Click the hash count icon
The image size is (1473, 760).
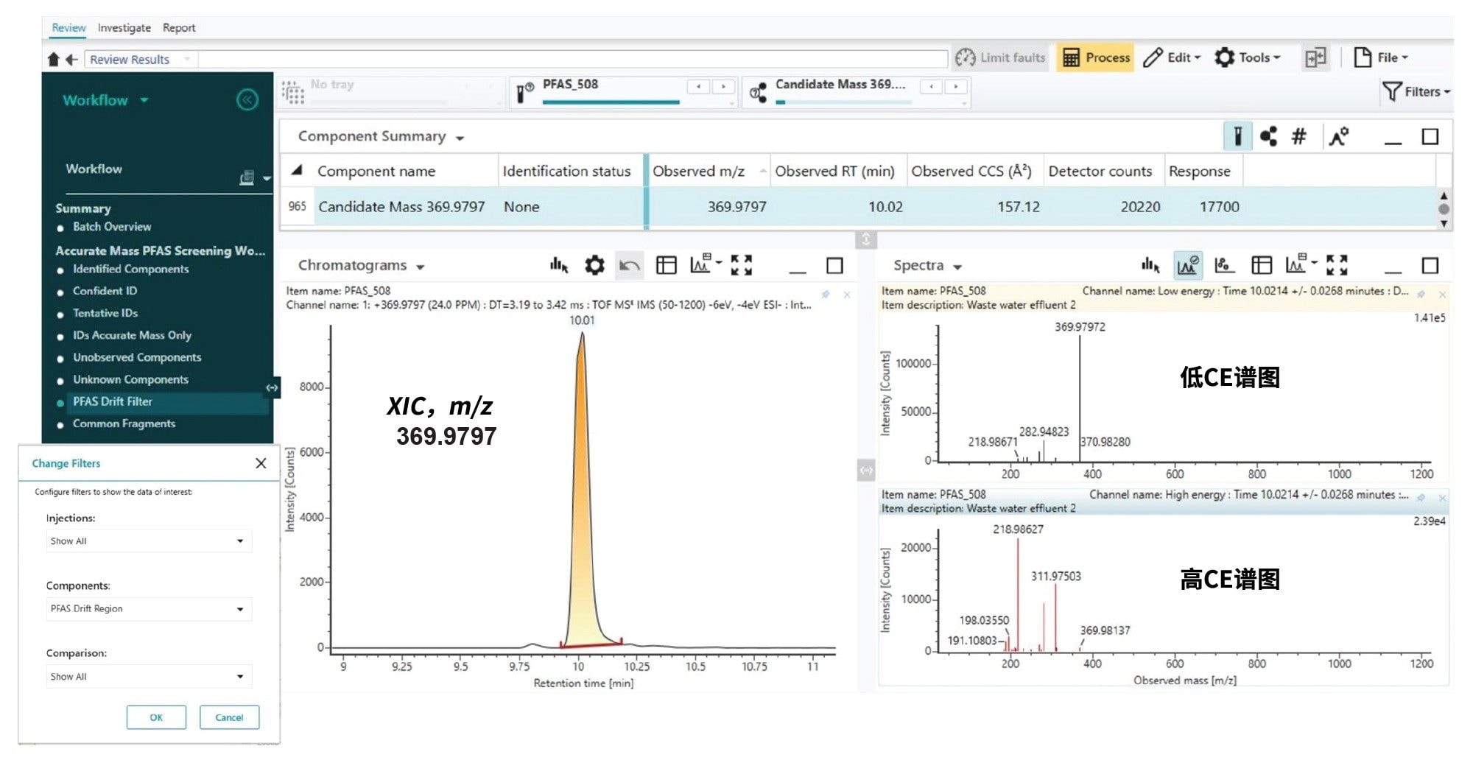coord(1299,136)
